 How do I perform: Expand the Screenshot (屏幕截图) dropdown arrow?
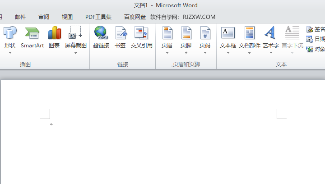click(76, 53)
